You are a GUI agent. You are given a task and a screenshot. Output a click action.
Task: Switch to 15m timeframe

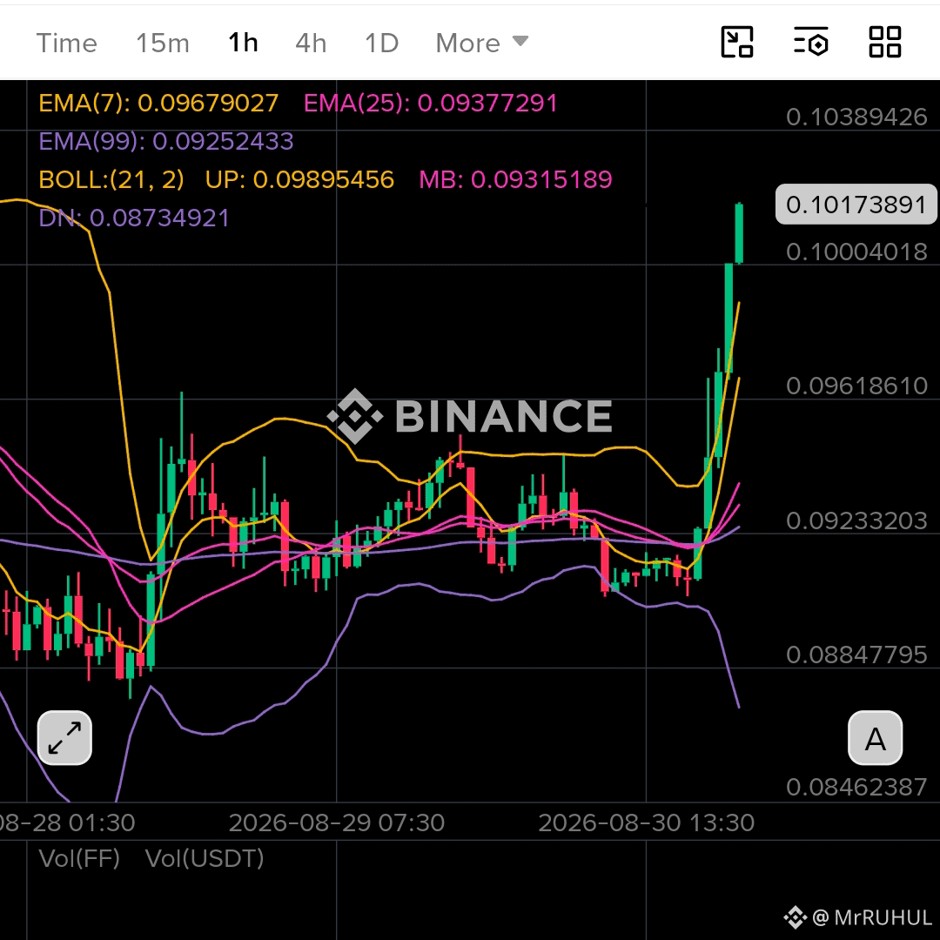point(163,44)
